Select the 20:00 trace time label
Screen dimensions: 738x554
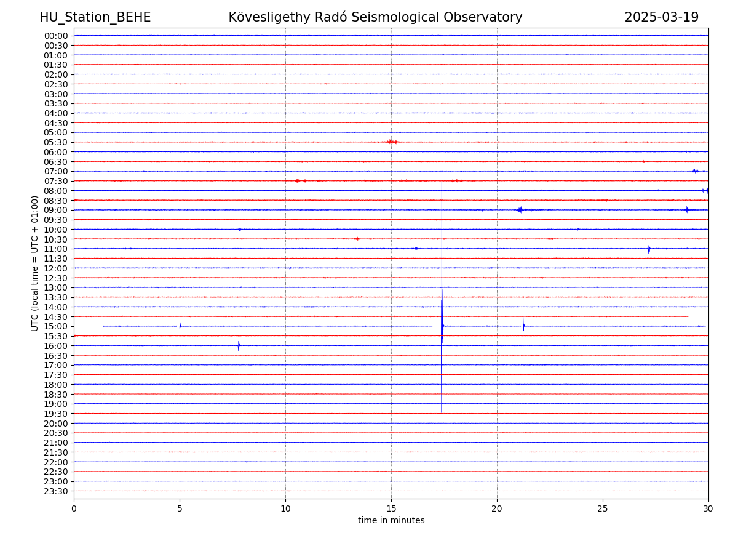[x=56, y=424]
